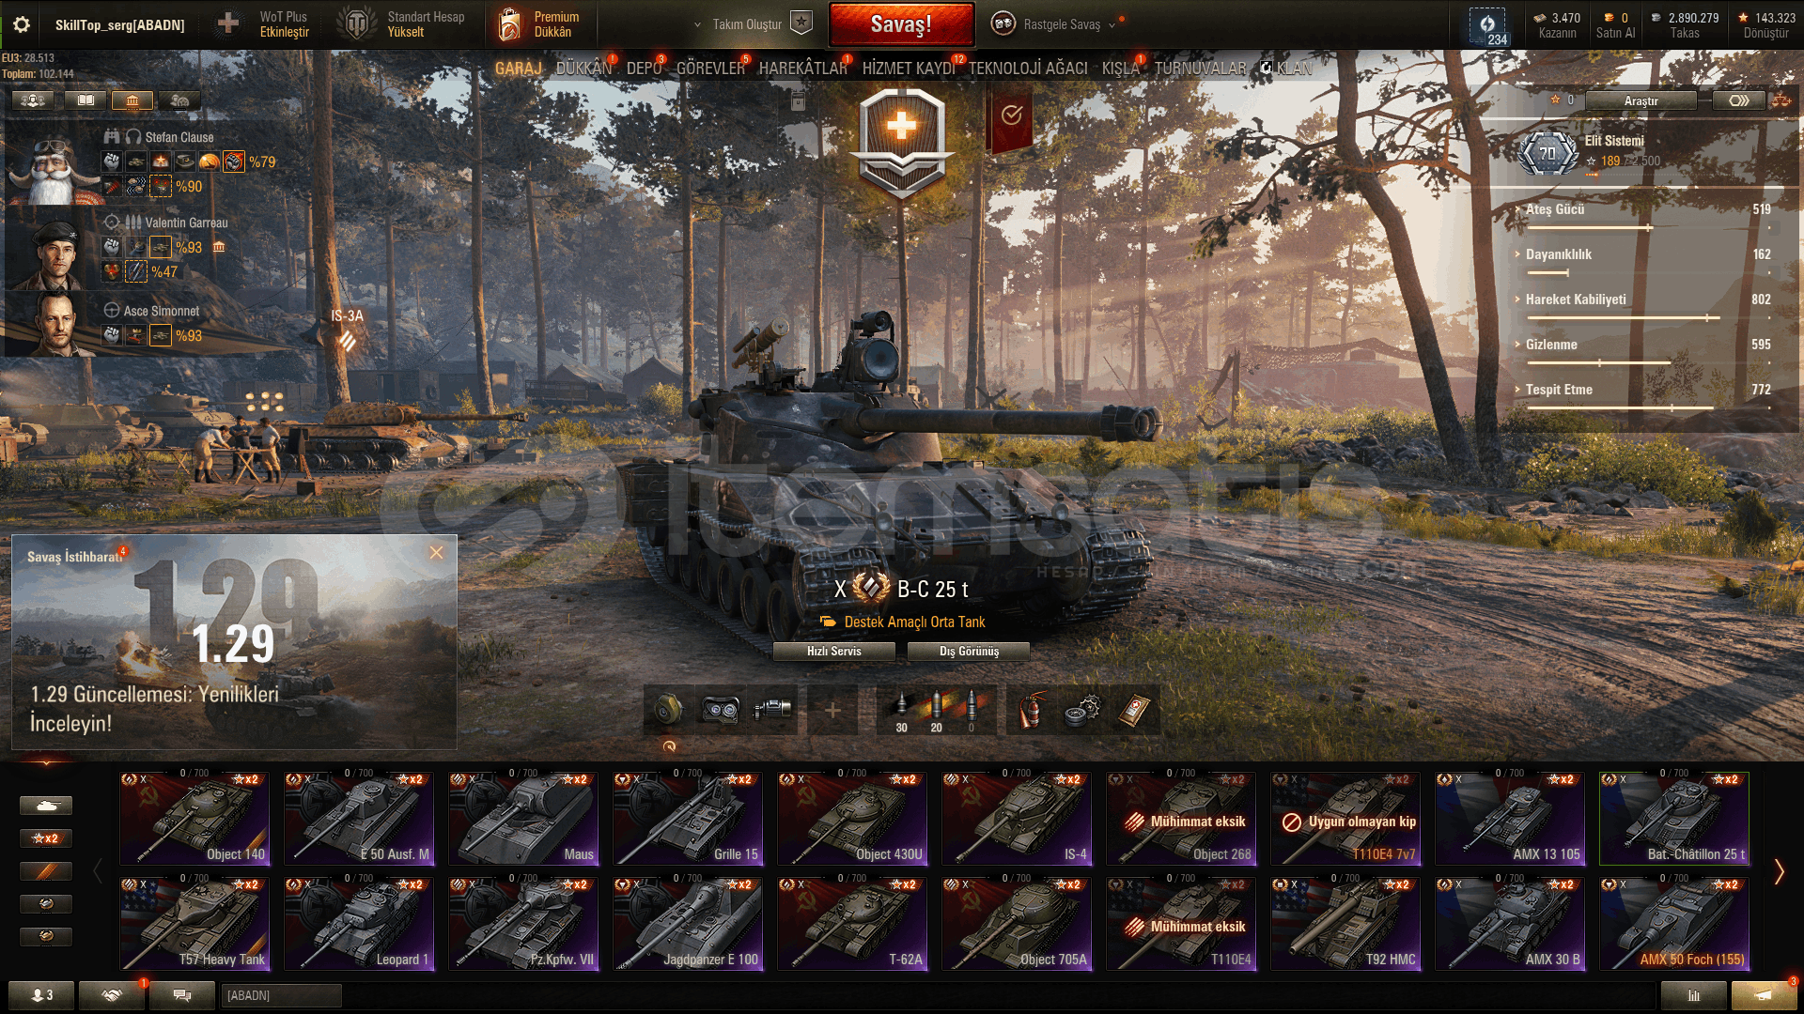Select the Maus tank thumbnail
Screen dimensions: 1804x1014
[523, 818]
